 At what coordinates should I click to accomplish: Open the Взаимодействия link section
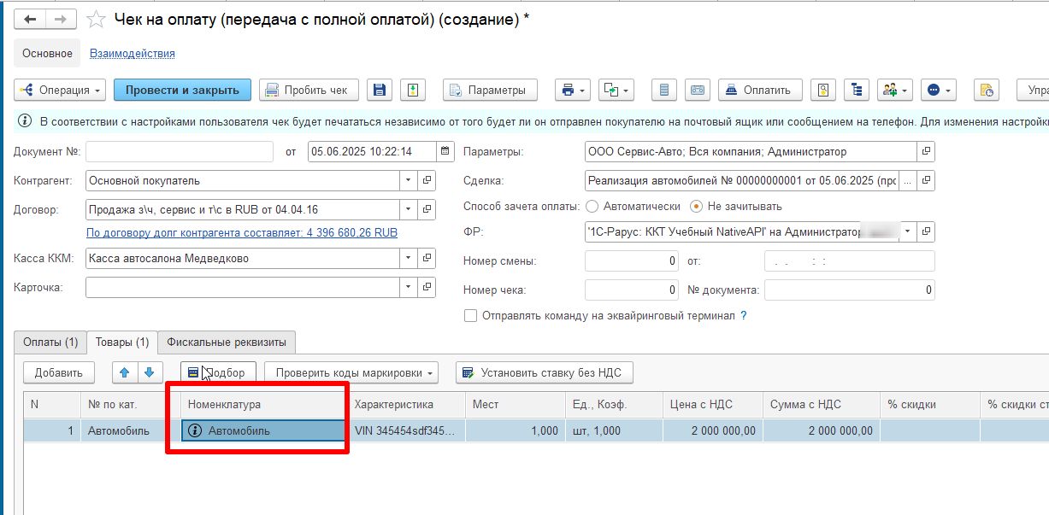133,53
